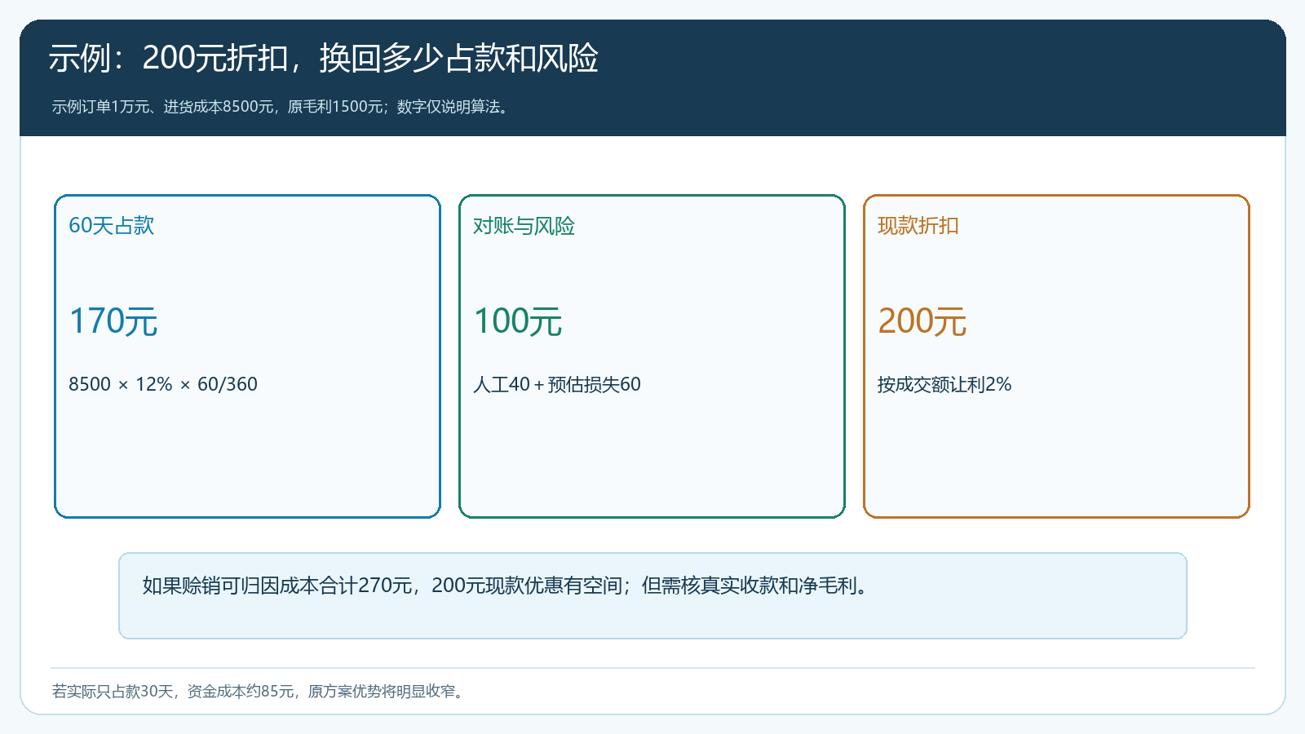Click the slide title about 200元折扣
1305x734 pixels.
pyautogui.click(x=324, y=58)
